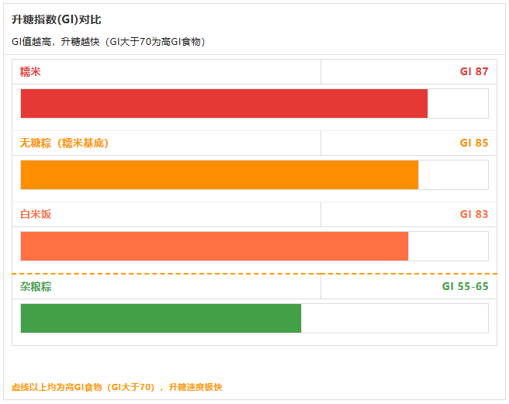Select the 杂粮粽 label
The image size is (509, 404).
36,287
